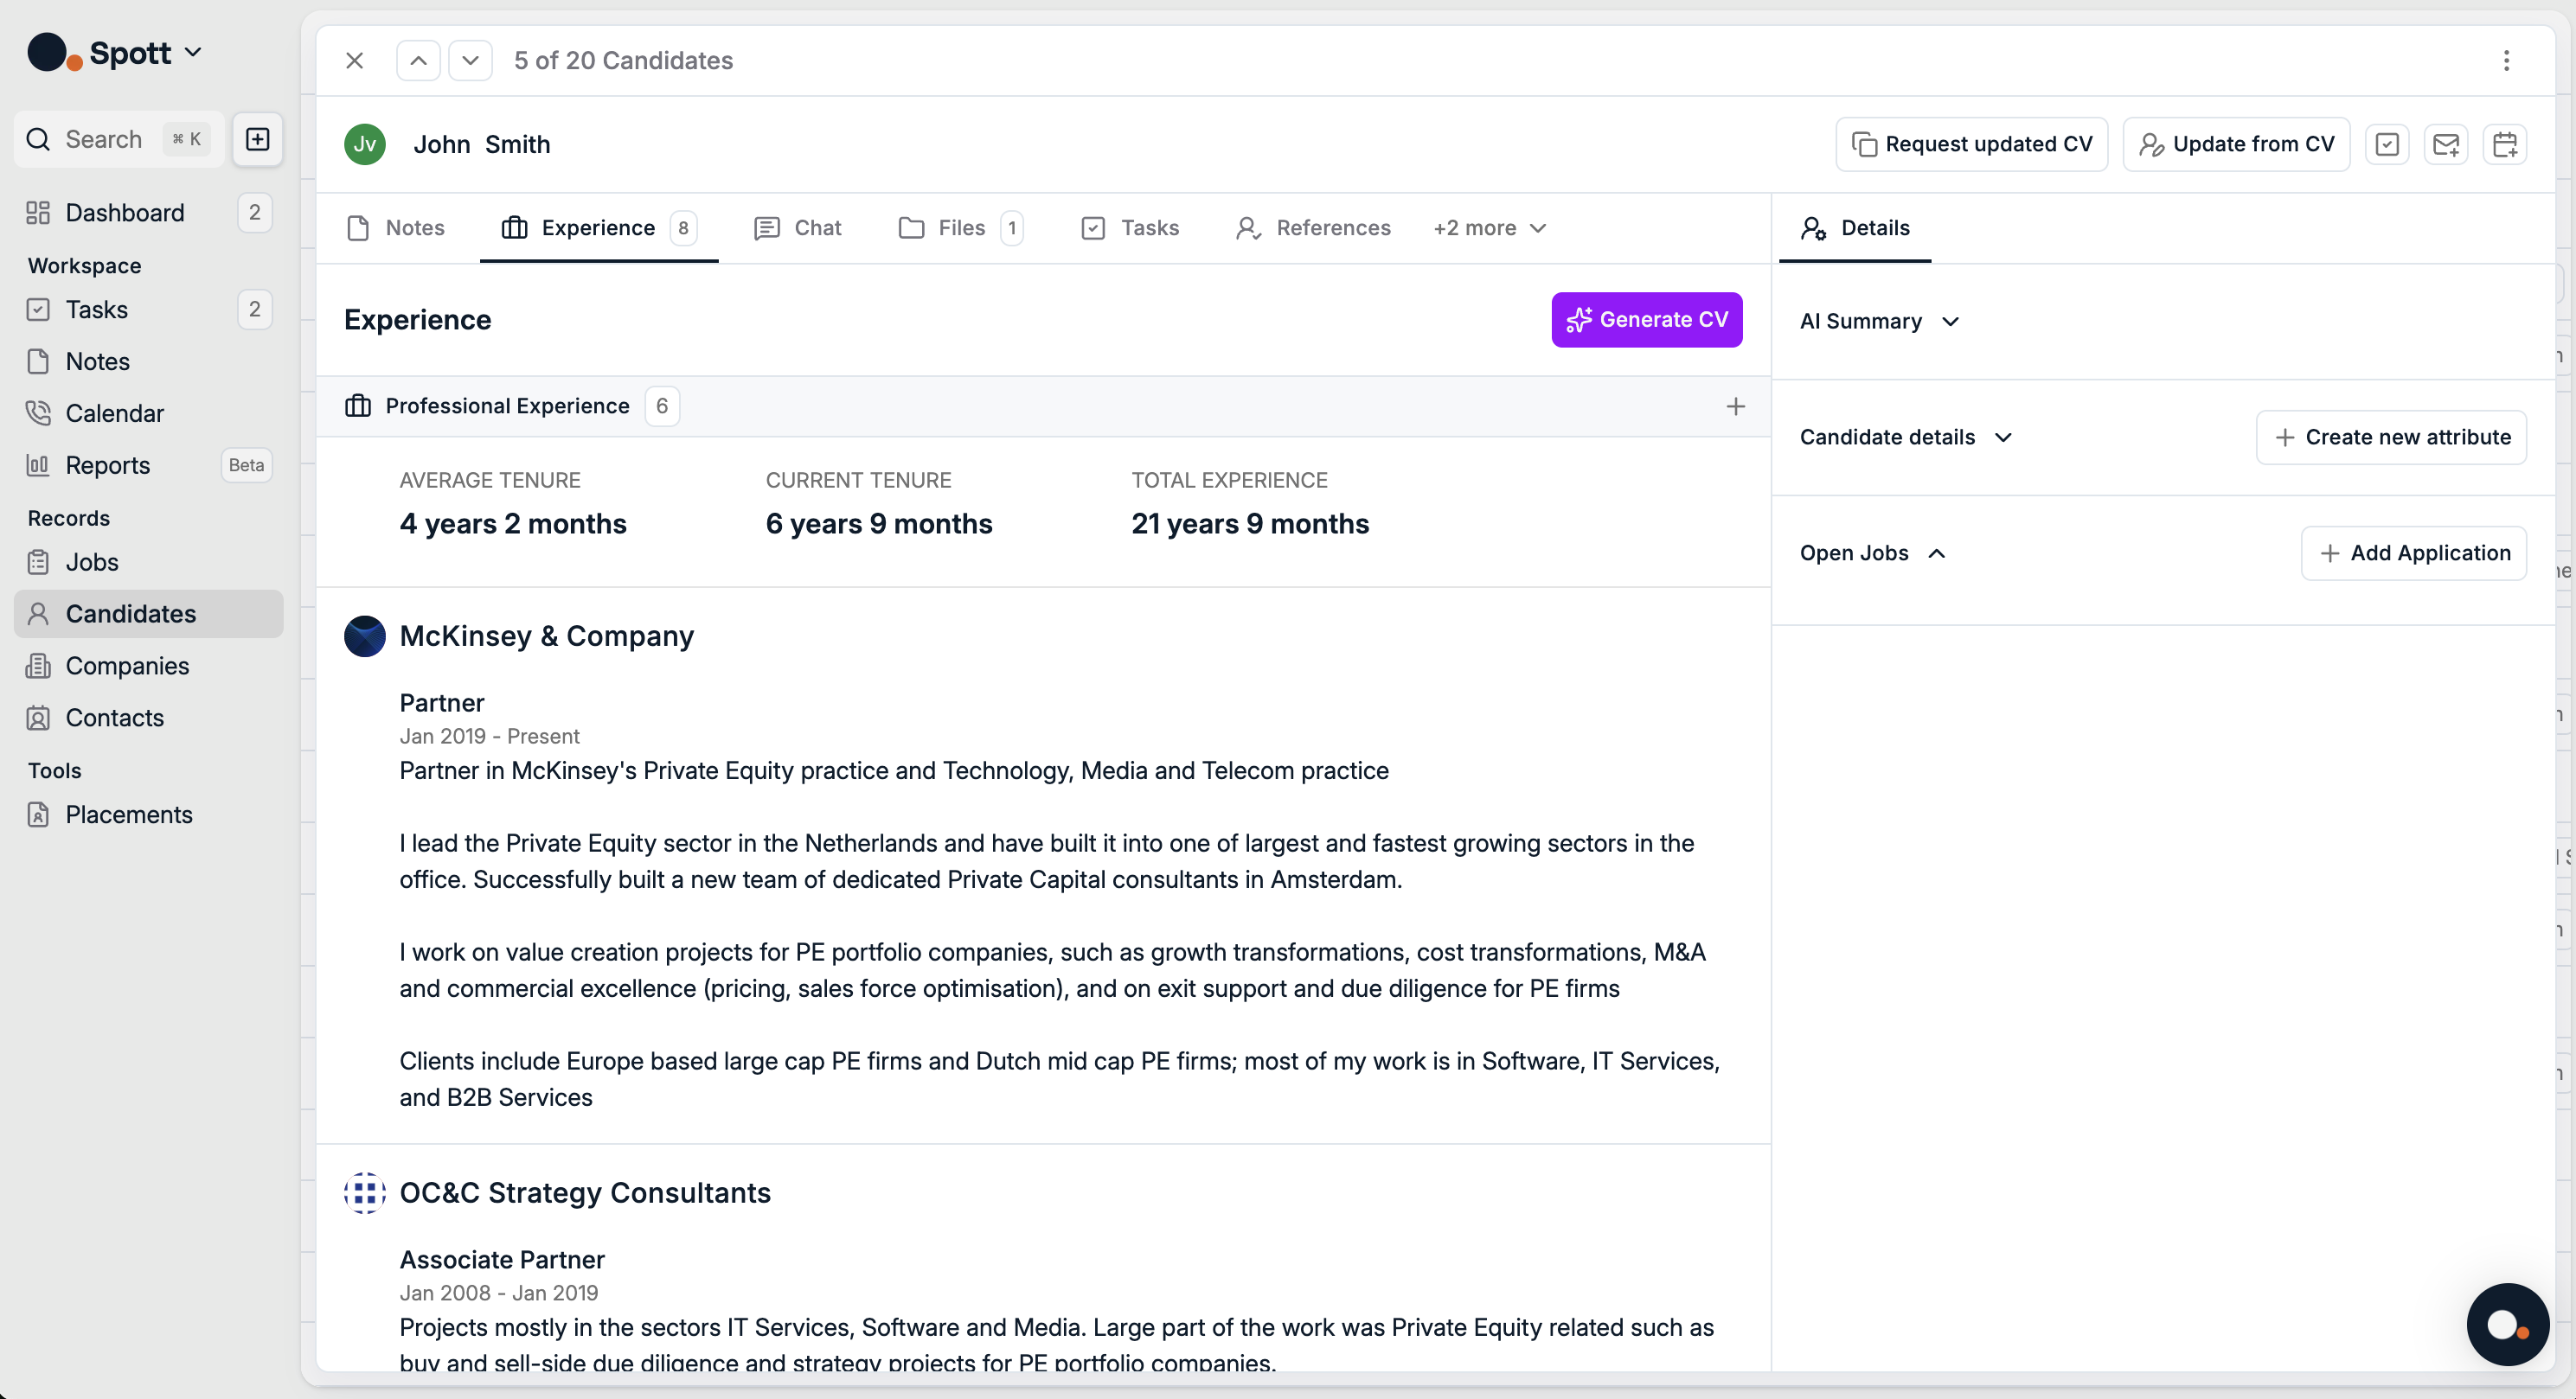Click the Request updated CV button
This screenshot has width=2576, height=1399.
[1971, 144]
